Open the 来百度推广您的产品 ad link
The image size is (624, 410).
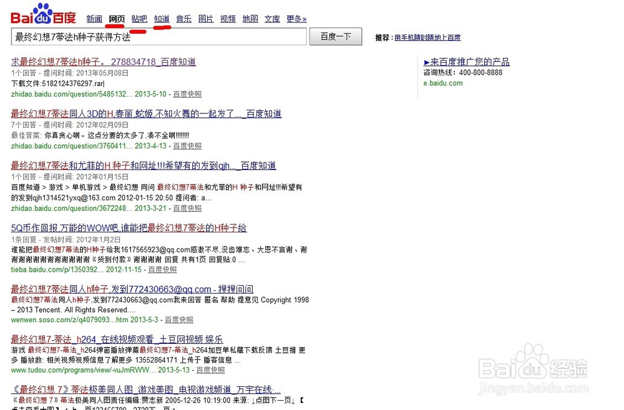(467, 62)
